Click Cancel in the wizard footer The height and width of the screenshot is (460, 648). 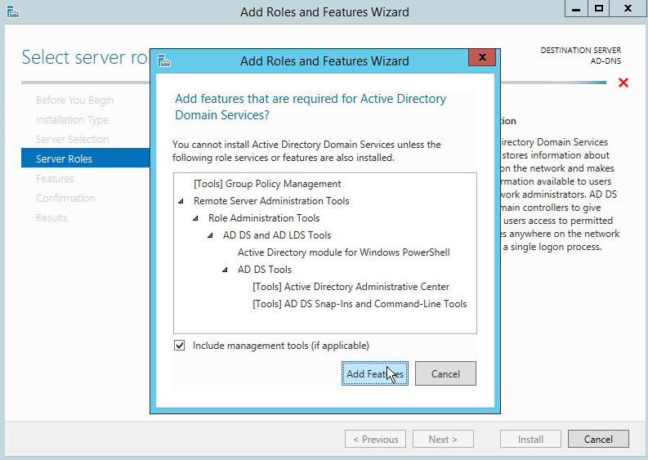point(598,439)
